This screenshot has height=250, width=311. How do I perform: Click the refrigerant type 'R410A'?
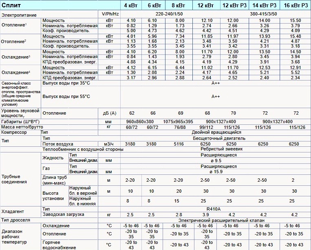tap(214, 209)
